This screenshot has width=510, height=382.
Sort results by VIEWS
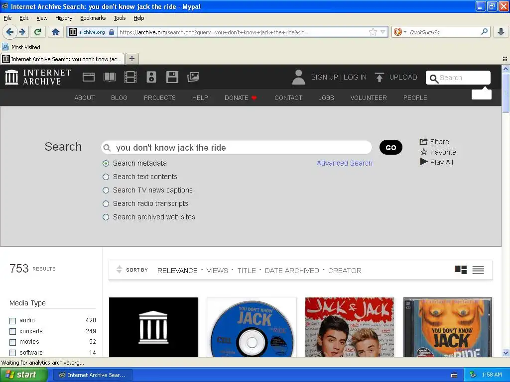(x=217, y=271)
